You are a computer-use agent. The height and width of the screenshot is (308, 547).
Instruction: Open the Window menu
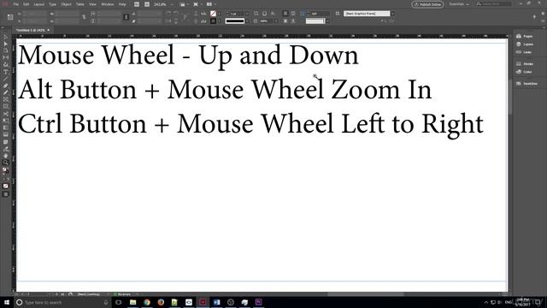108,4
